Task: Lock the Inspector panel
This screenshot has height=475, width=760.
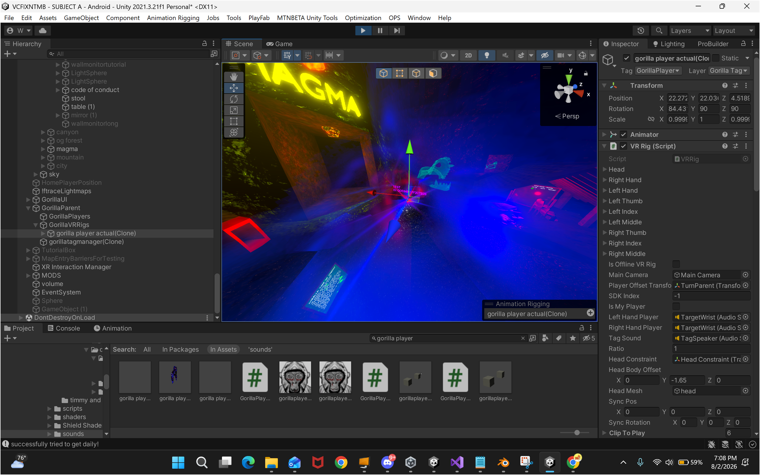Action: [743, 43]
